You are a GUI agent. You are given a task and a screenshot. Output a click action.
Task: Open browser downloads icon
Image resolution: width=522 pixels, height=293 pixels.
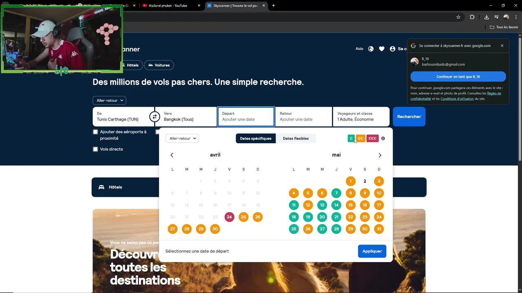point(487,17)
